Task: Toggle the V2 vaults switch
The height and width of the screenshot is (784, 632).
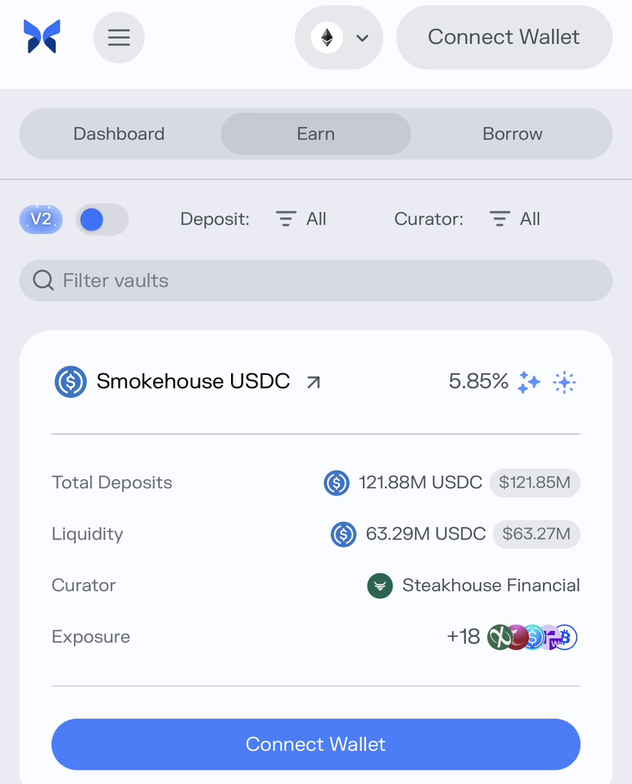Action: pos(102,219)
